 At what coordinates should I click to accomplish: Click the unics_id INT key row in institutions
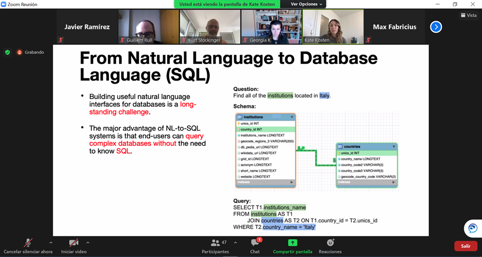(266, 123)
